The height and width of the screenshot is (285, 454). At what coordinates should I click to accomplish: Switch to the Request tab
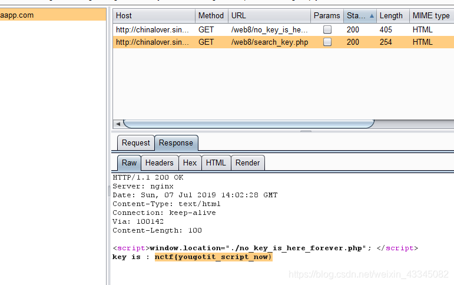136,142
